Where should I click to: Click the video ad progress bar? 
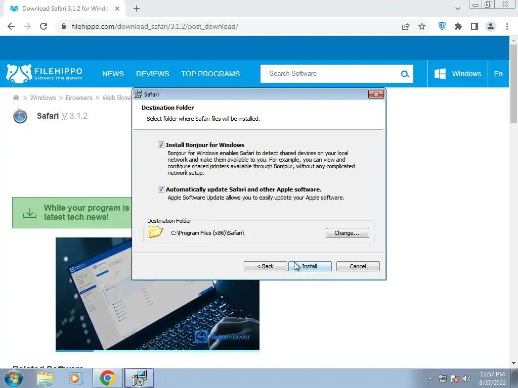(157, 351)
